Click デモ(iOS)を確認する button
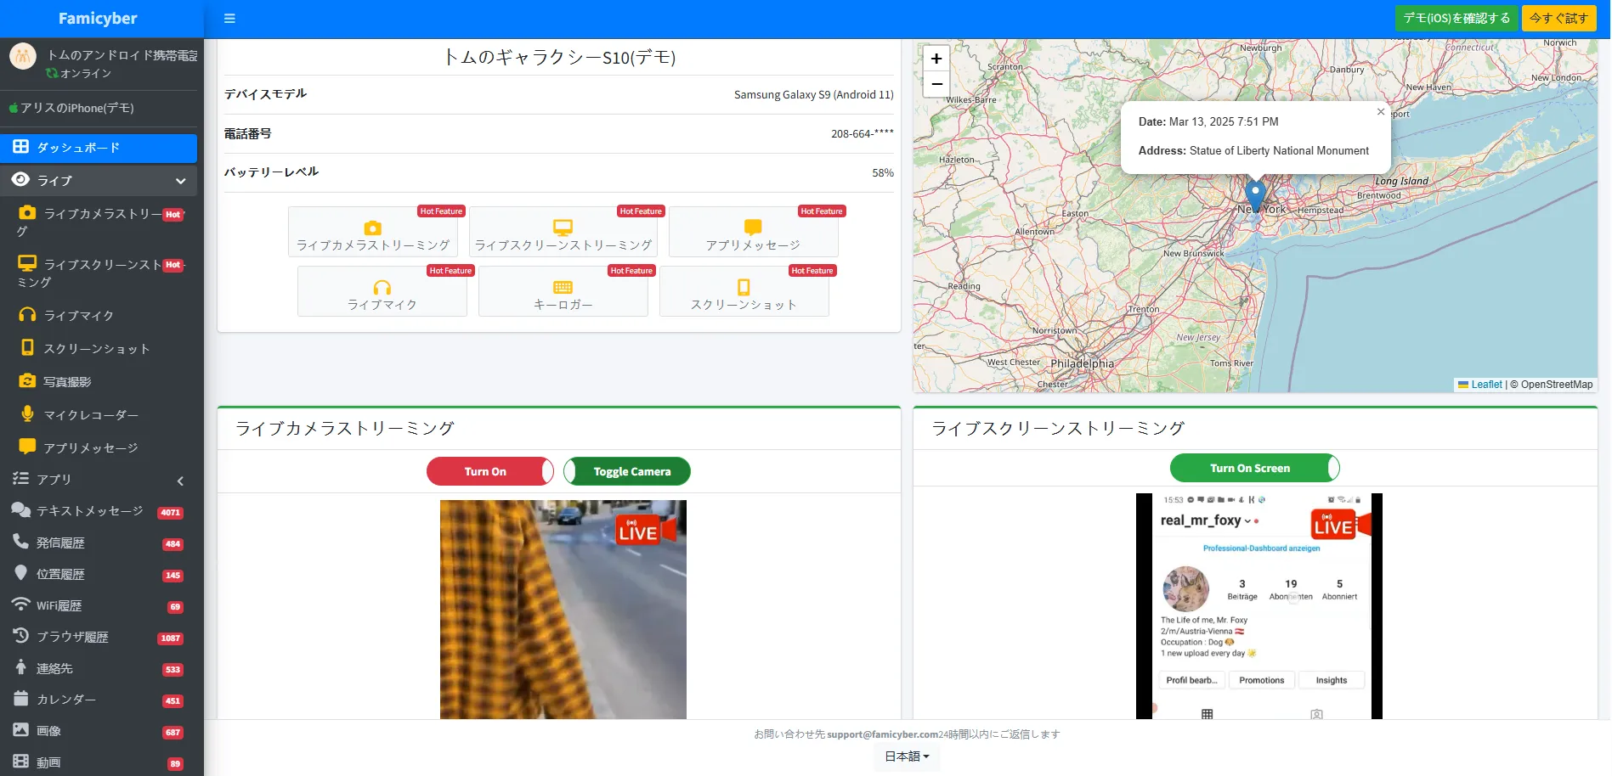Viewport: 1612px width, 776px height. [x=1456, y=19]
